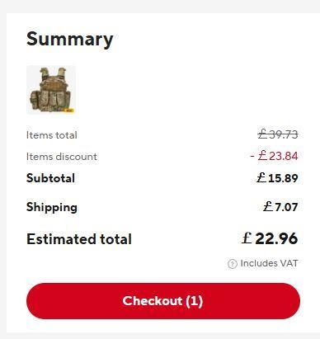This screenshot has width=320, height=339.
Task: Click the Includes VAT text
Action: (269, 263)
